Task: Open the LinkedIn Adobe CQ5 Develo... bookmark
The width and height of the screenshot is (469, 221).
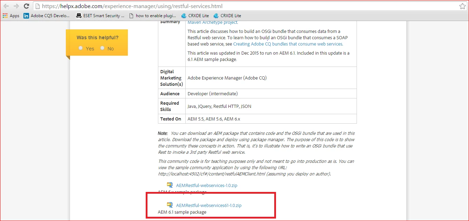Action: click(47, 16)
